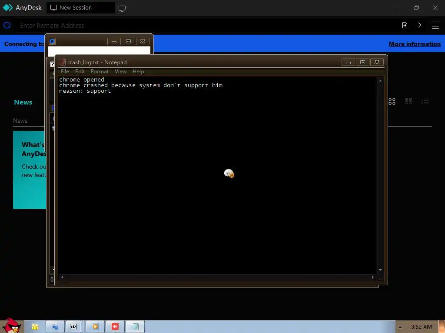Screen dimensions: 445x333
Task: Select the New Session tab
Action: point(80,8)
